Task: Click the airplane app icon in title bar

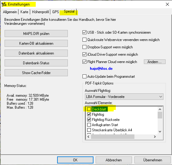Action: point(4,4)
